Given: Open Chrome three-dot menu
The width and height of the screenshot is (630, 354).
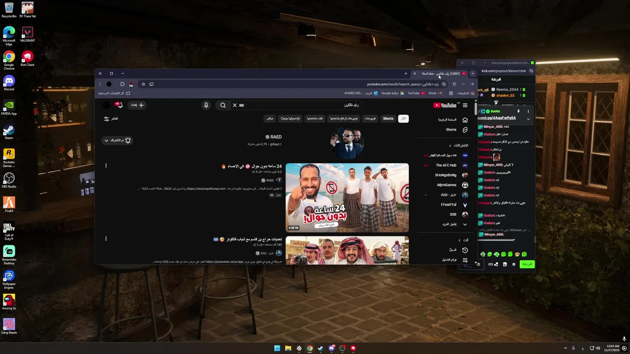Looking at the screenshot, I should coord(100,84).
